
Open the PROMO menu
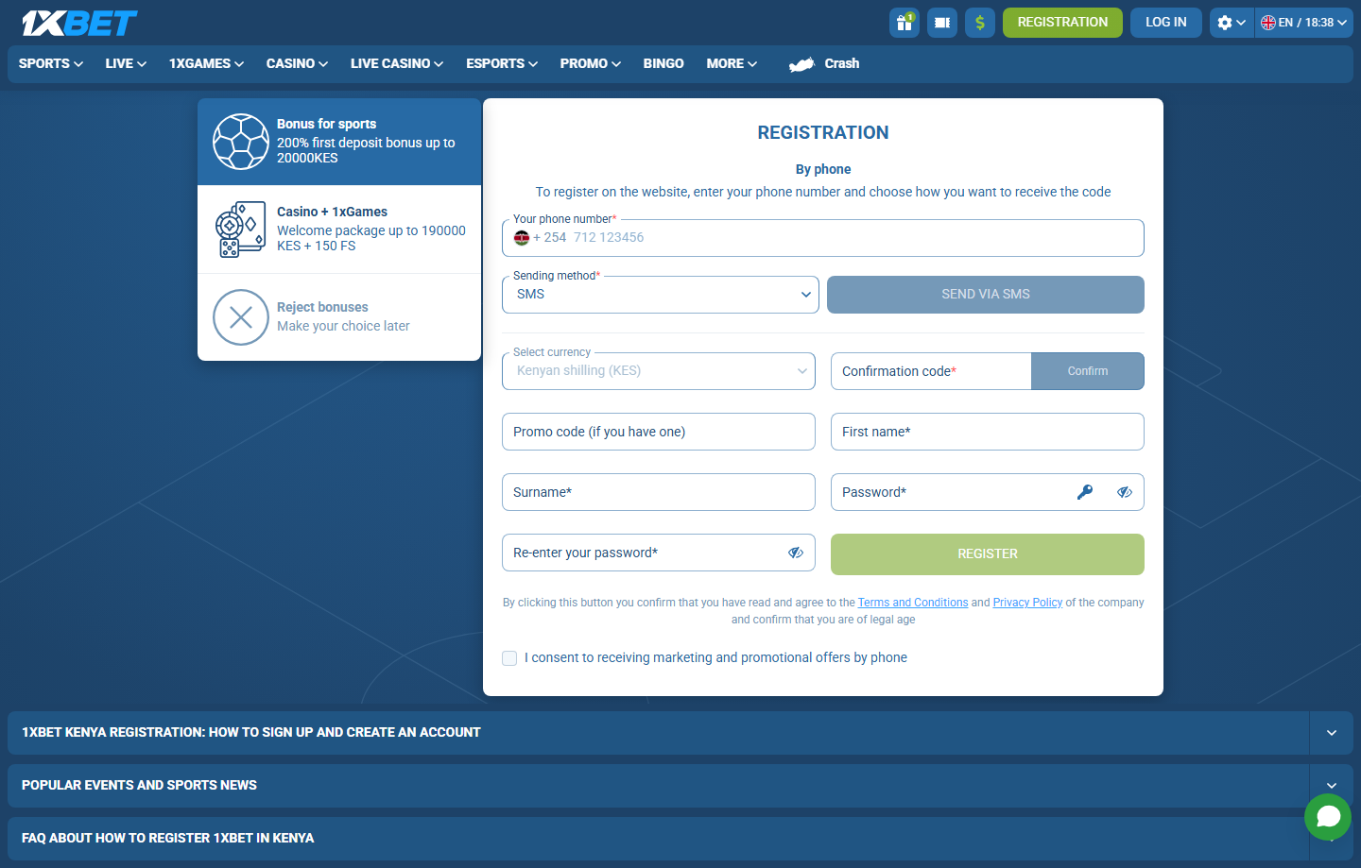[590, 64]
